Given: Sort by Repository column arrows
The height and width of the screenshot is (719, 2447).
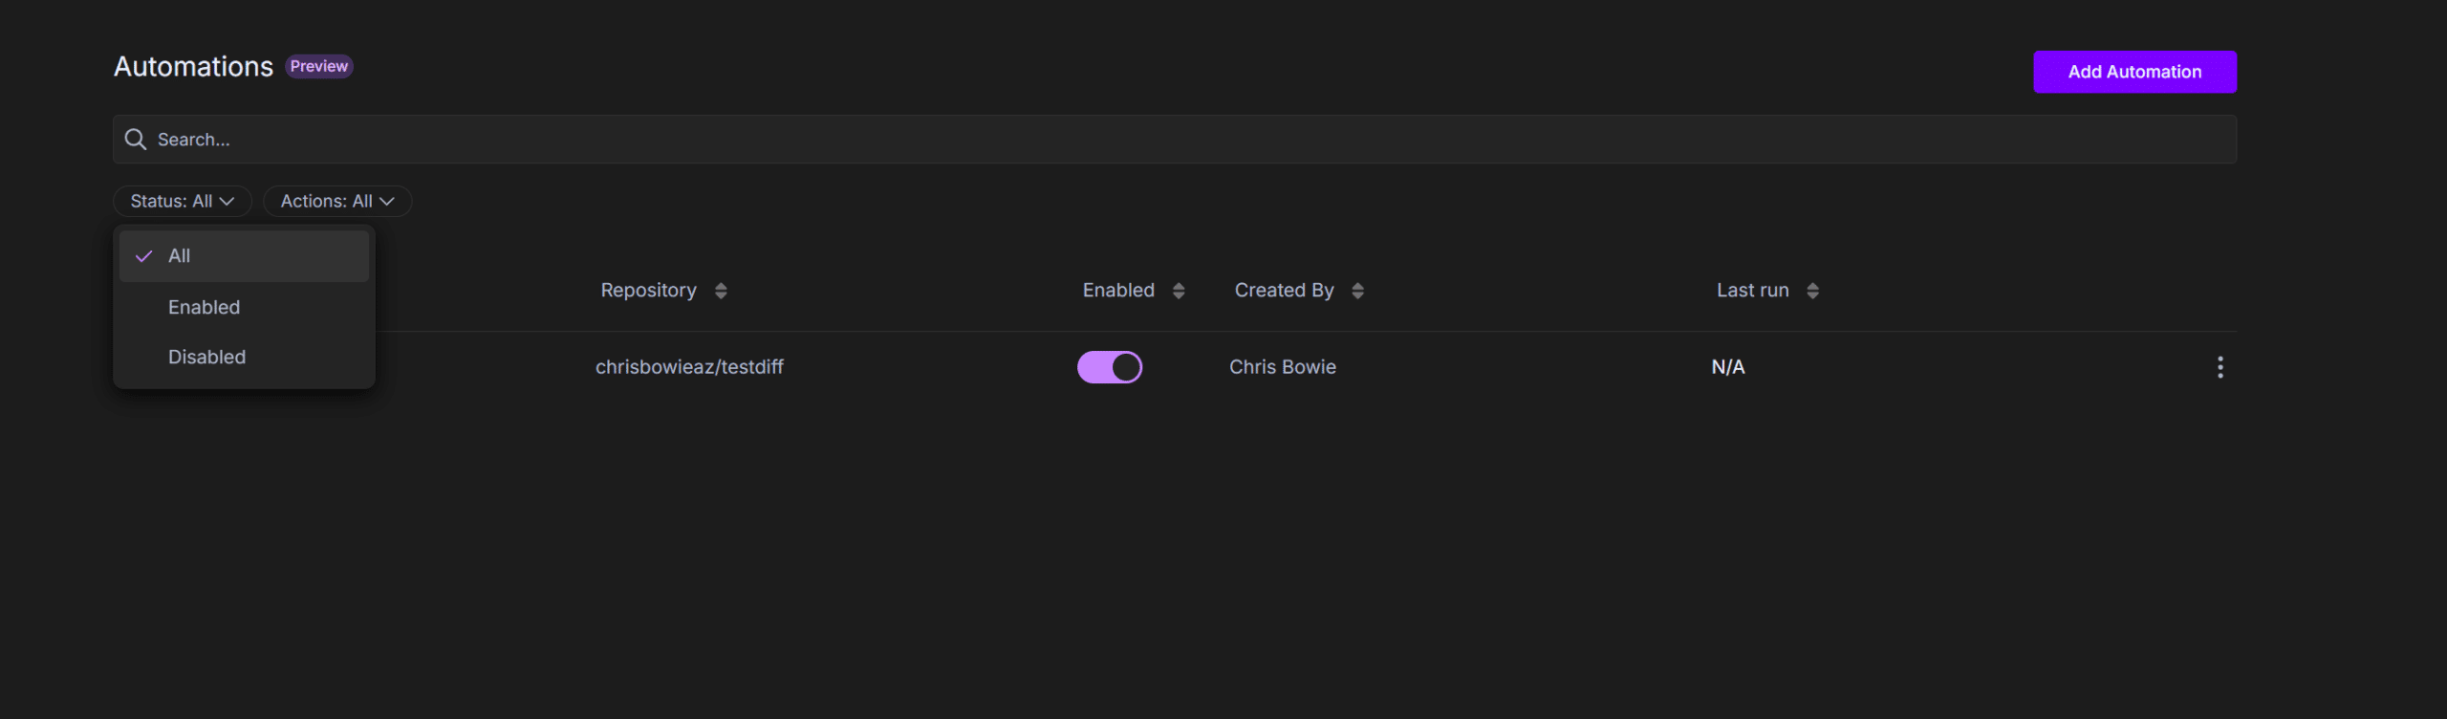Looking at the screenshot, I should [x=721, y=291].
